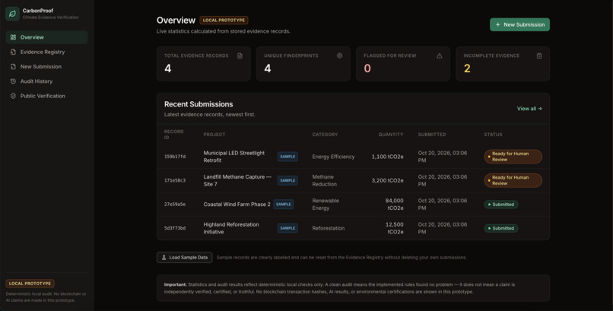The height and width of the screenshot is (311, 613).
Task: Click record ID 5d3f73bd
Action: tap(175, 228)
